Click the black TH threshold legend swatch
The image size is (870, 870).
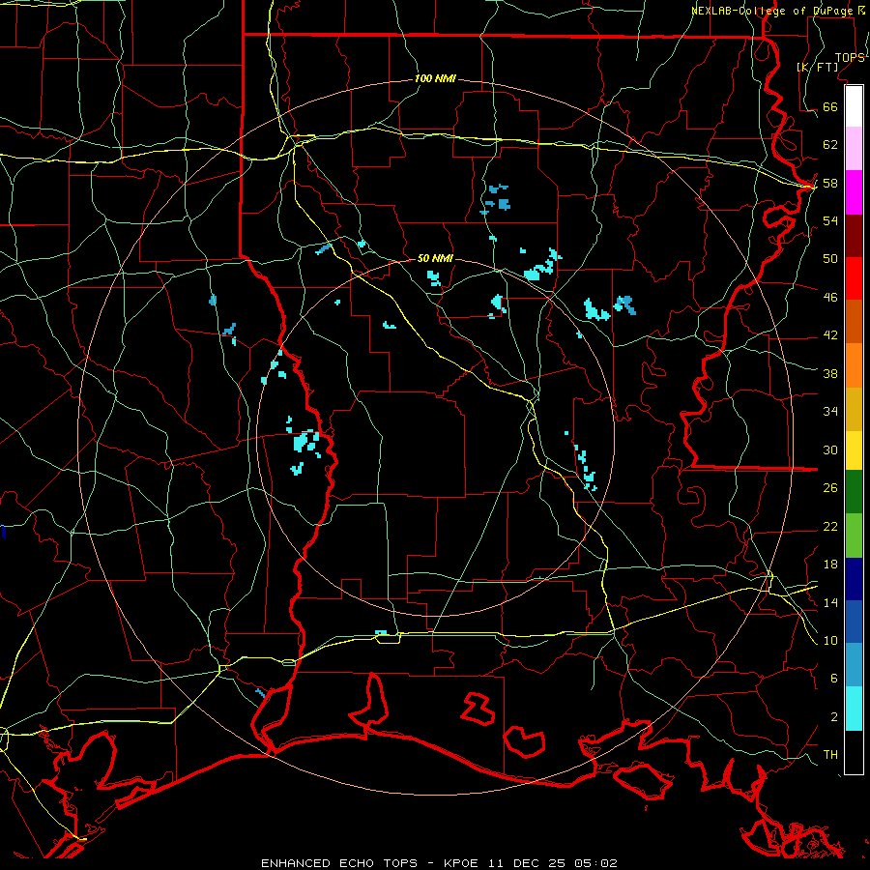854,752
